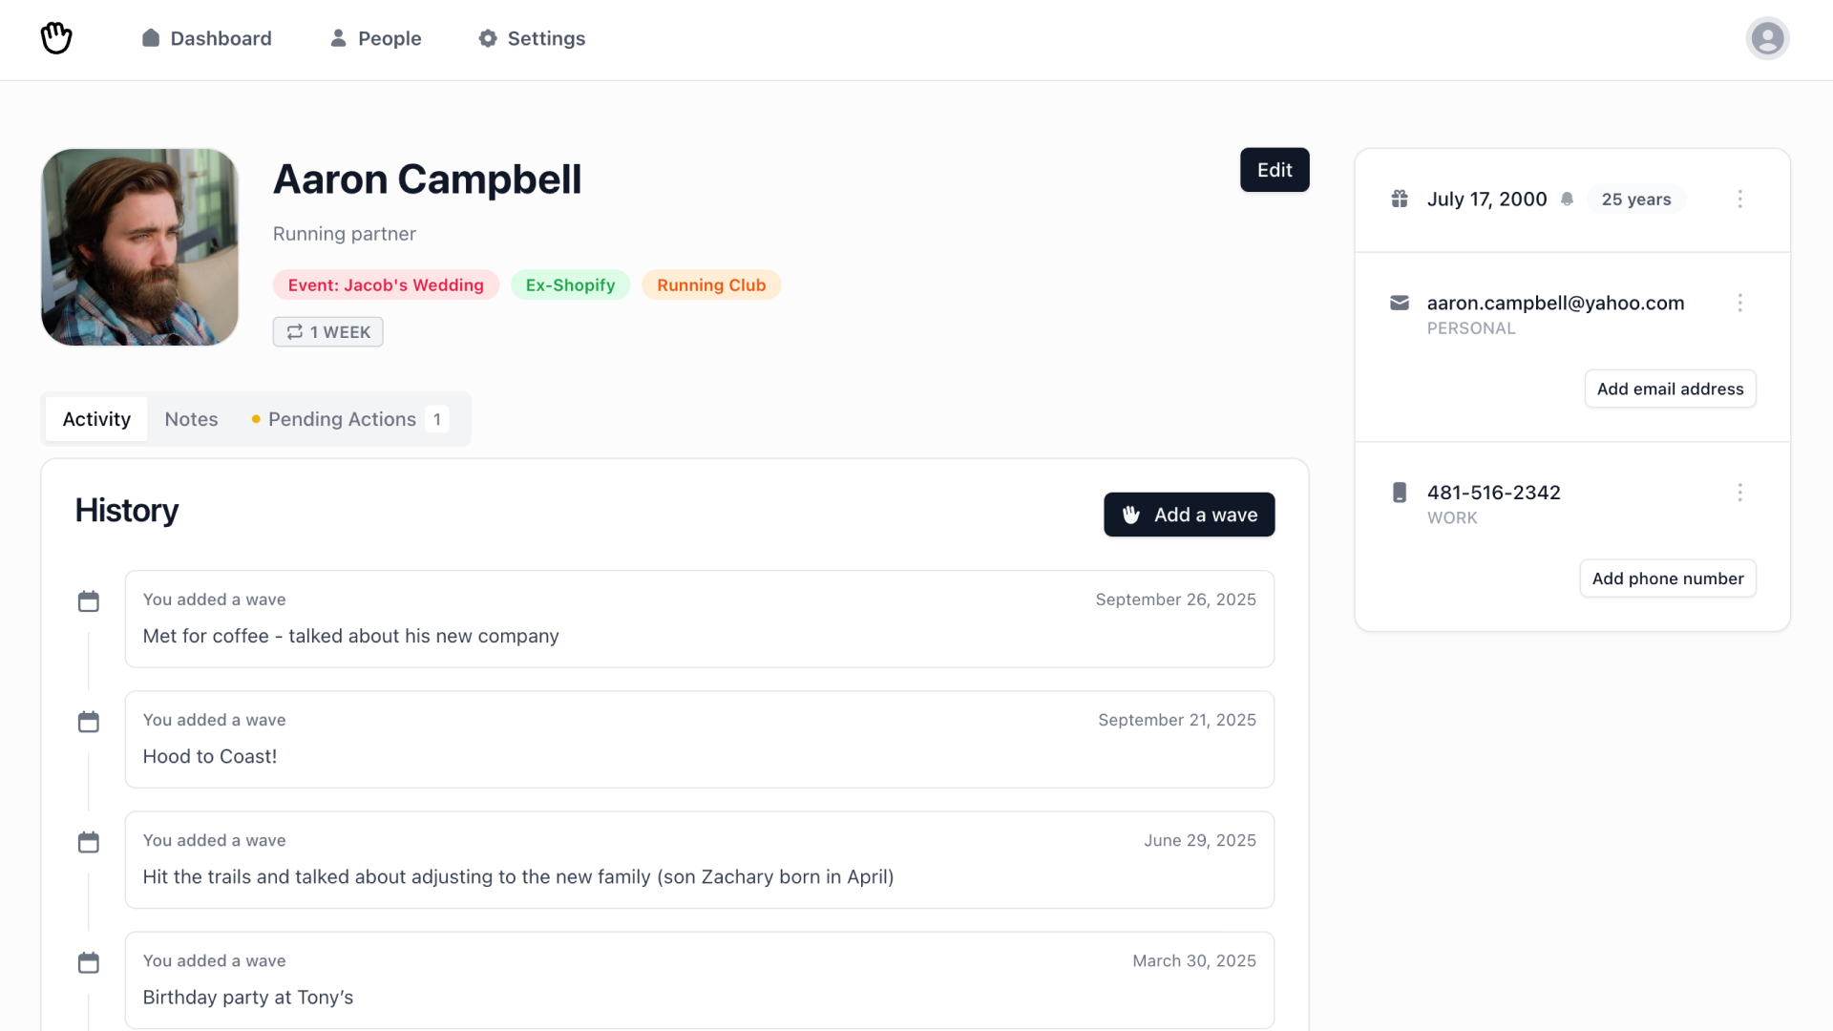Click the envelope icon next to the email
Image resolution: width=1833 pixels, height=1031 pixels.
(1400, 303)
